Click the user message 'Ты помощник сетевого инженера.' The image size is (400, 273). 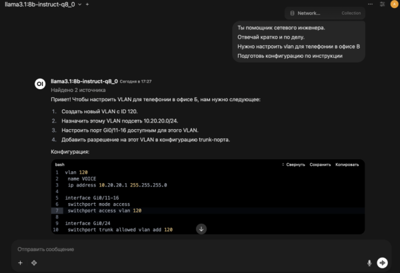point(281,28)
